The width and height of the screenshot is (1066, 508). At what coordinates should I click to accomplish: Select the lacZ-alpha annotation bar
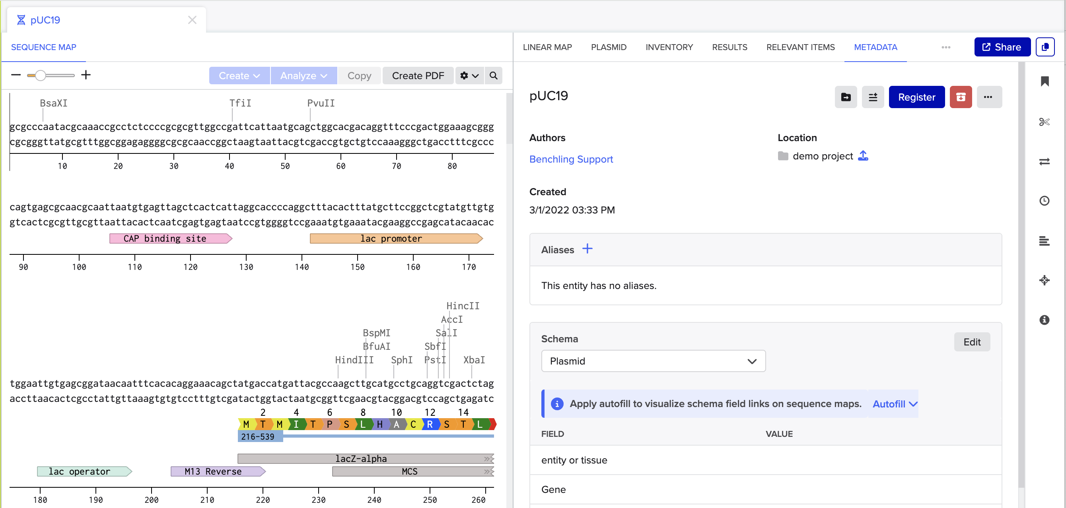(x=366, y=459)
